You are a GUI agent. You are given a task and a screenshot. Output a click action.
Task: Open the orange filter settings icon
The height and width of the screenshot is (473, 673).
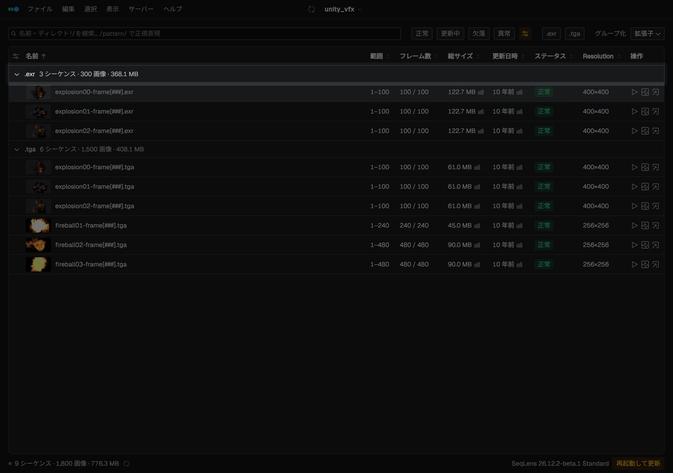coord(525,34)
